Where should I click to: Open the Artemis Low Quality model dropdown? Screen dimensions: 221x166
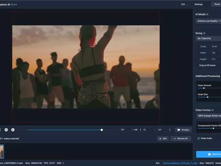(x=208, y=21)
